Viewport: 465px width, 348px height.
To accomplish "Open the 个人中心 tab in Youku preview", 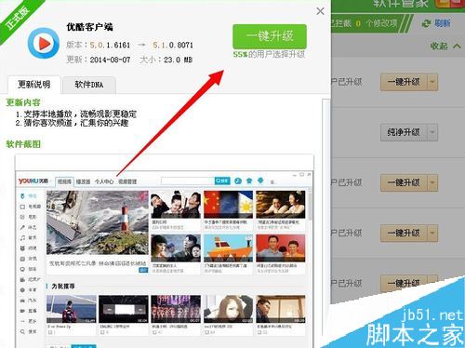I will 104,181.
